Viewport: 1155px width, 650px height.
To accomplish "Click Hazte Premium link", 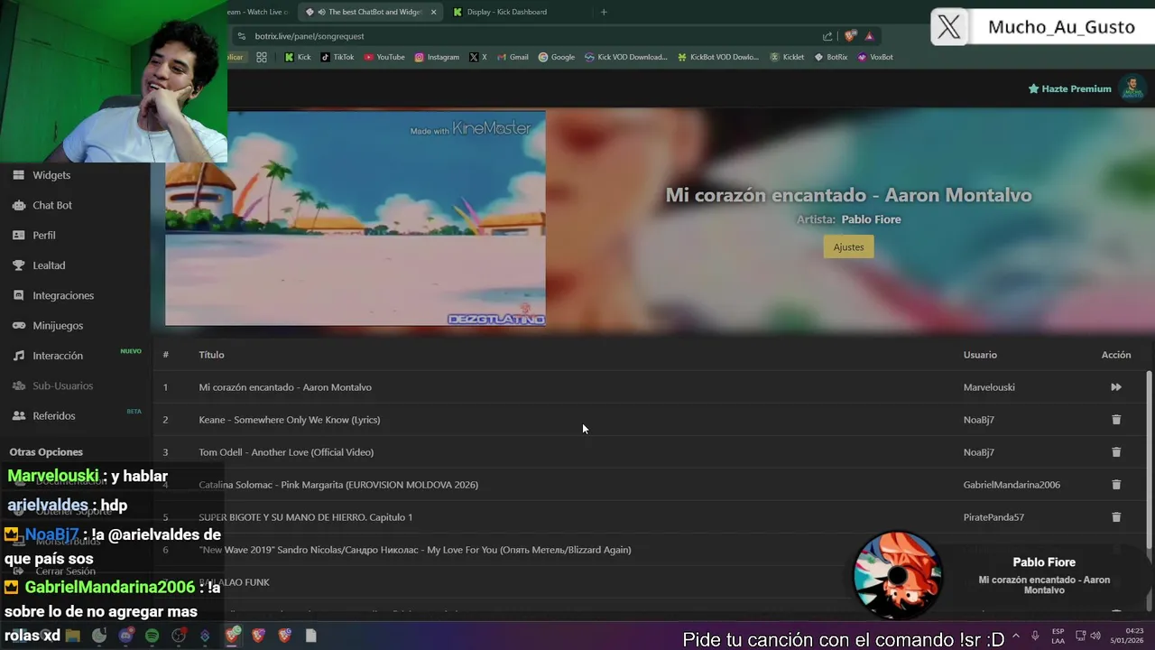I will 1069,88.
